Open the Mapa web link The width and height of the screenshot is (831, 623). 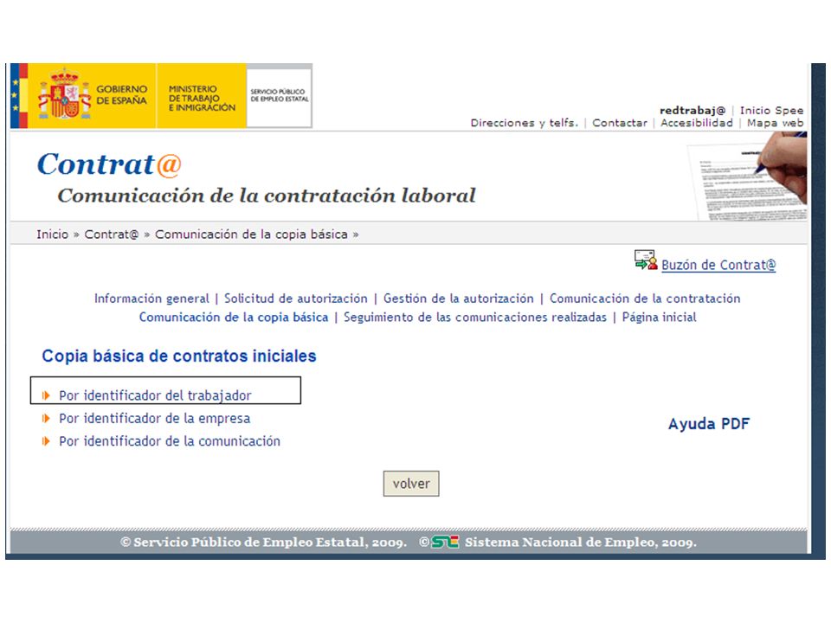[775, 123]
